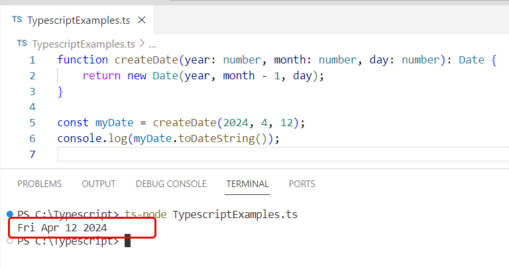509x267 pixels.
Task: Show the PORTS panel tab
Action: point(302,184)
